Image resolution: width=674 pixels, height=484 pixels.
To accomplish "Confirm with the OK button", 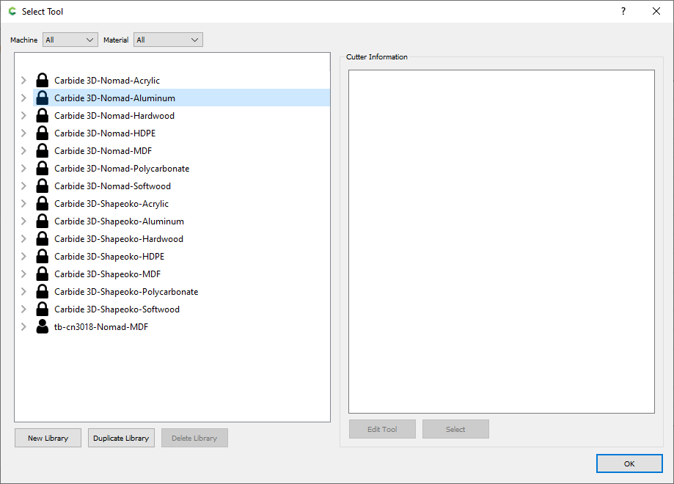I will [x=629, y=463].
